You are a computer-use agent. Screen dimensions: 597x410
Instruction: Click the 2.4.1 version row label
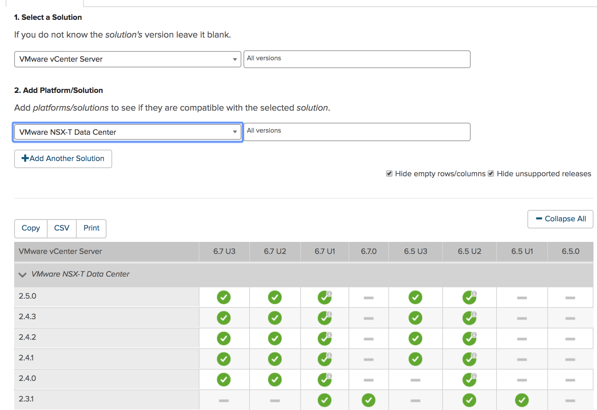[26, 358]
